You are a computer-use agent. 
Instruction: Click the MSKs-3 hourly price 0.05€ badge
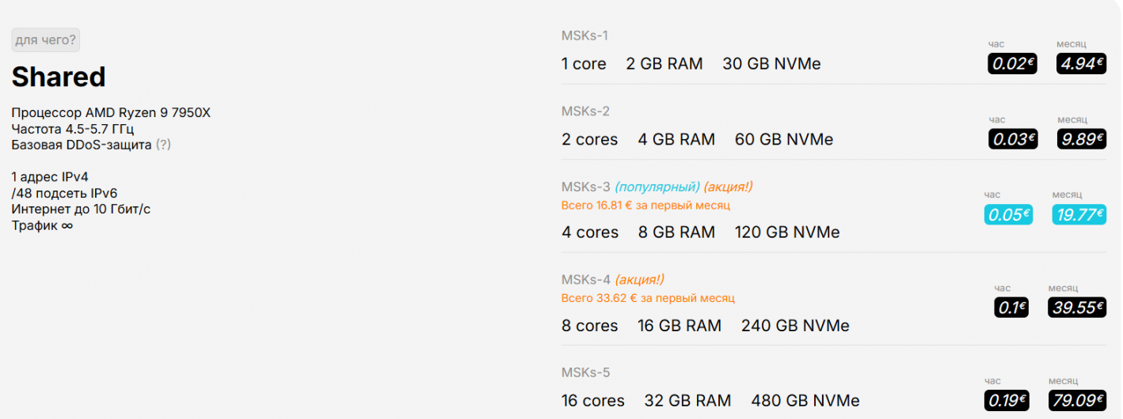tap(1008, 214)
